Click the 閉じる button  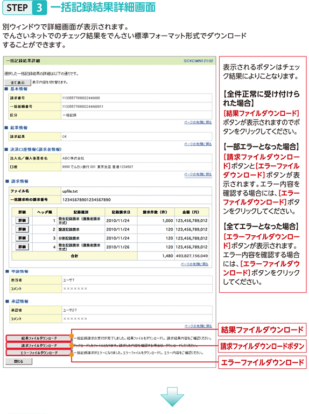click(x=19, y=361)
